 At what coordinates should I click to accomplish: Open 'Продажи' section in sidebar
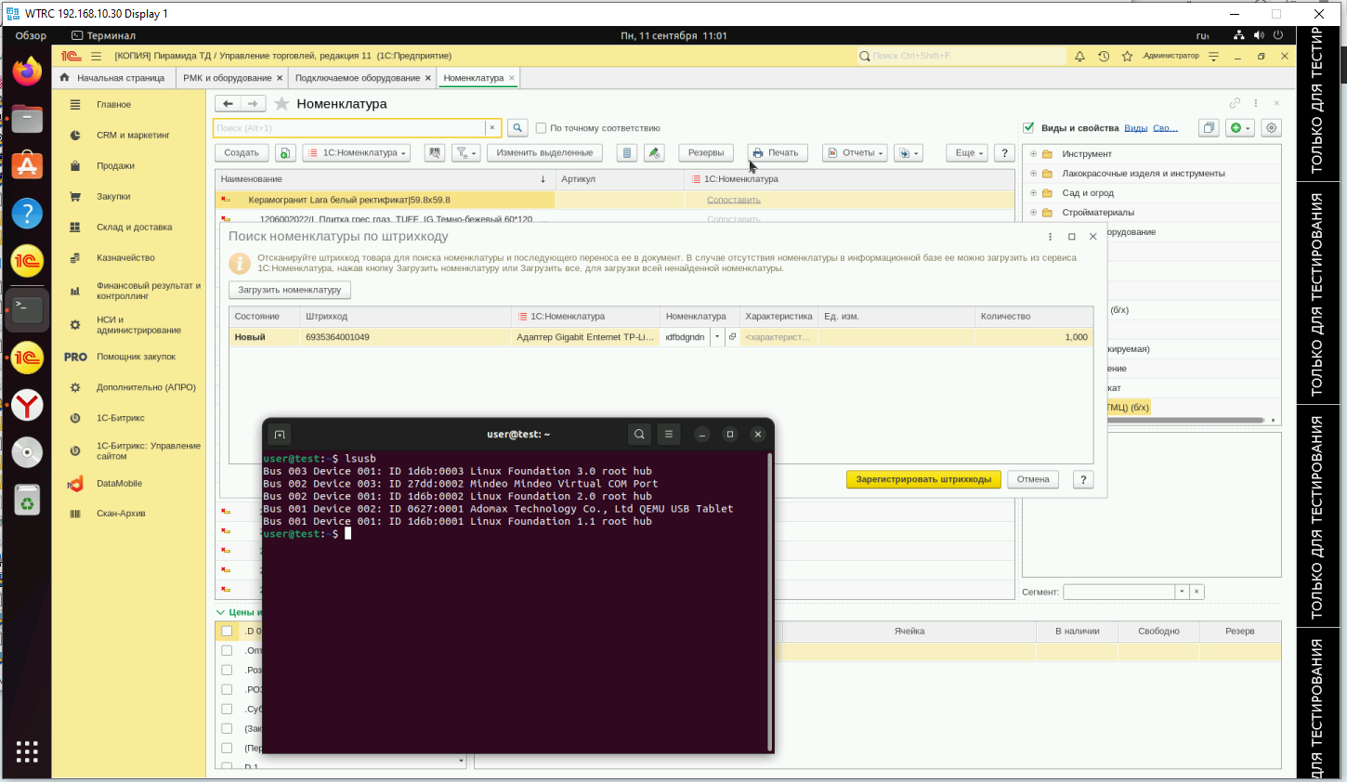click(115, 166)
